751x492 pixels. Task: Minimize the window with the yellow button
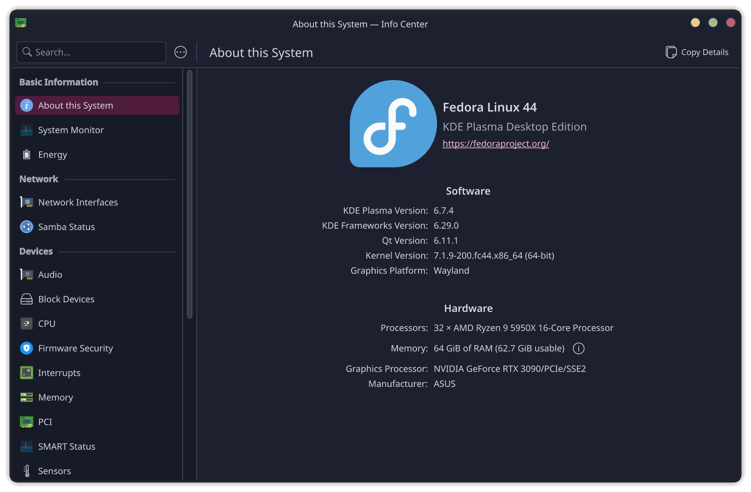point(695,23)
